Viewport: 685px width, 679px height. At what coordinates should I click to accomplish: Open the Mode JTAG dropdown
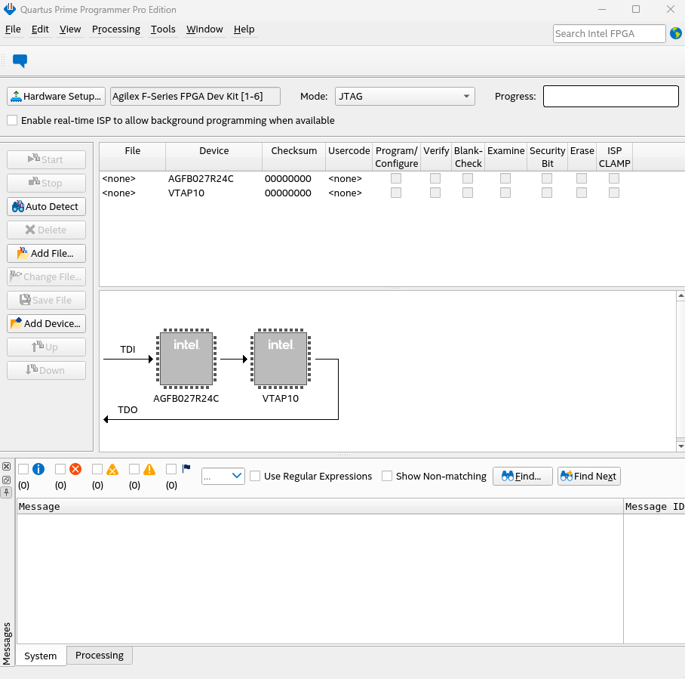(404, 96)
